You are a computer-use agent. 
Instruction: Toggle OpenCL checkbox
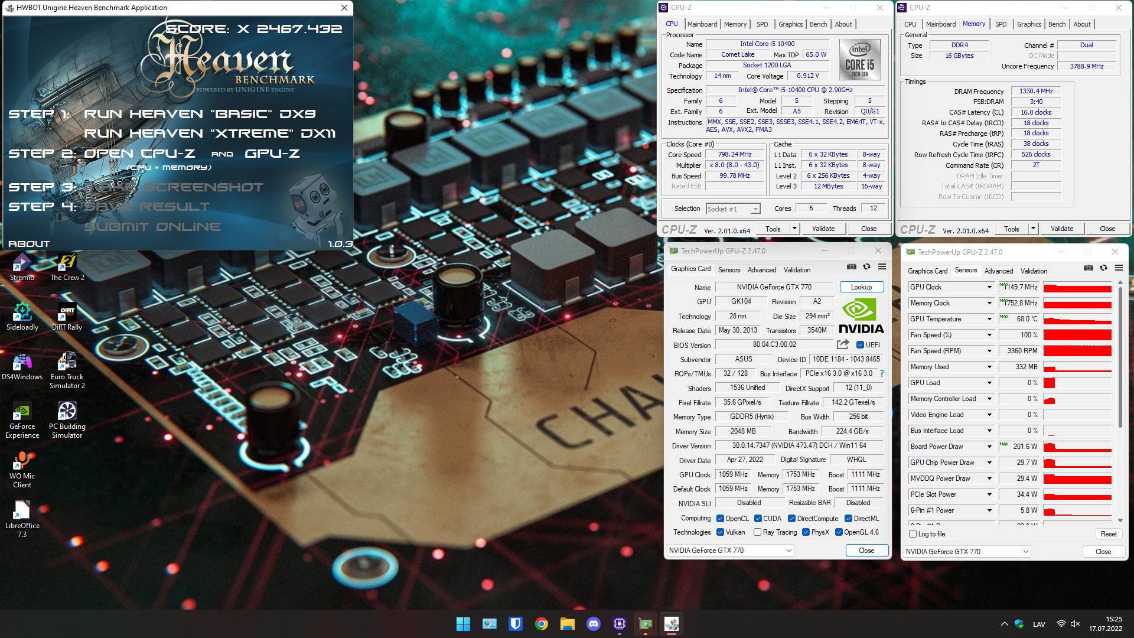click(720, 519)
